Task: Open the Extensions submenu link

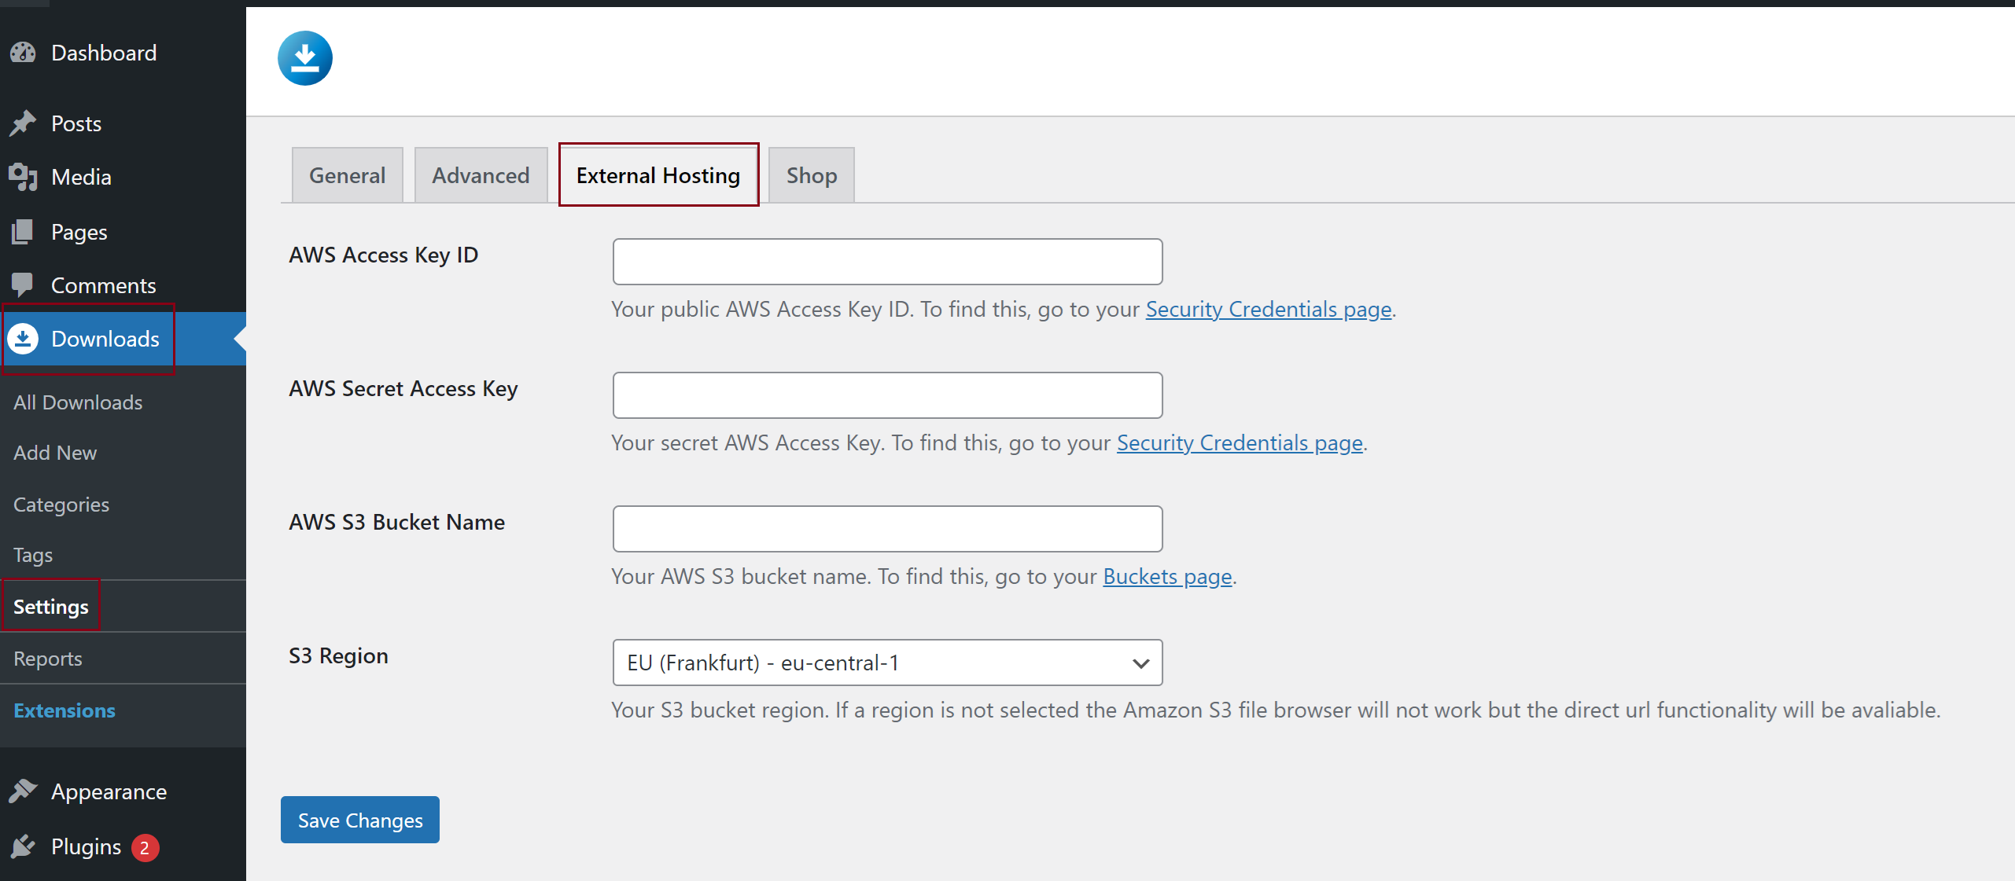Action: click(x=64, y=710)
